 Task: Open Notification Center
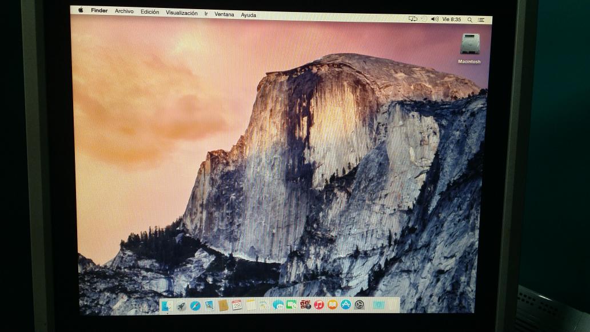tap(481, 19)
